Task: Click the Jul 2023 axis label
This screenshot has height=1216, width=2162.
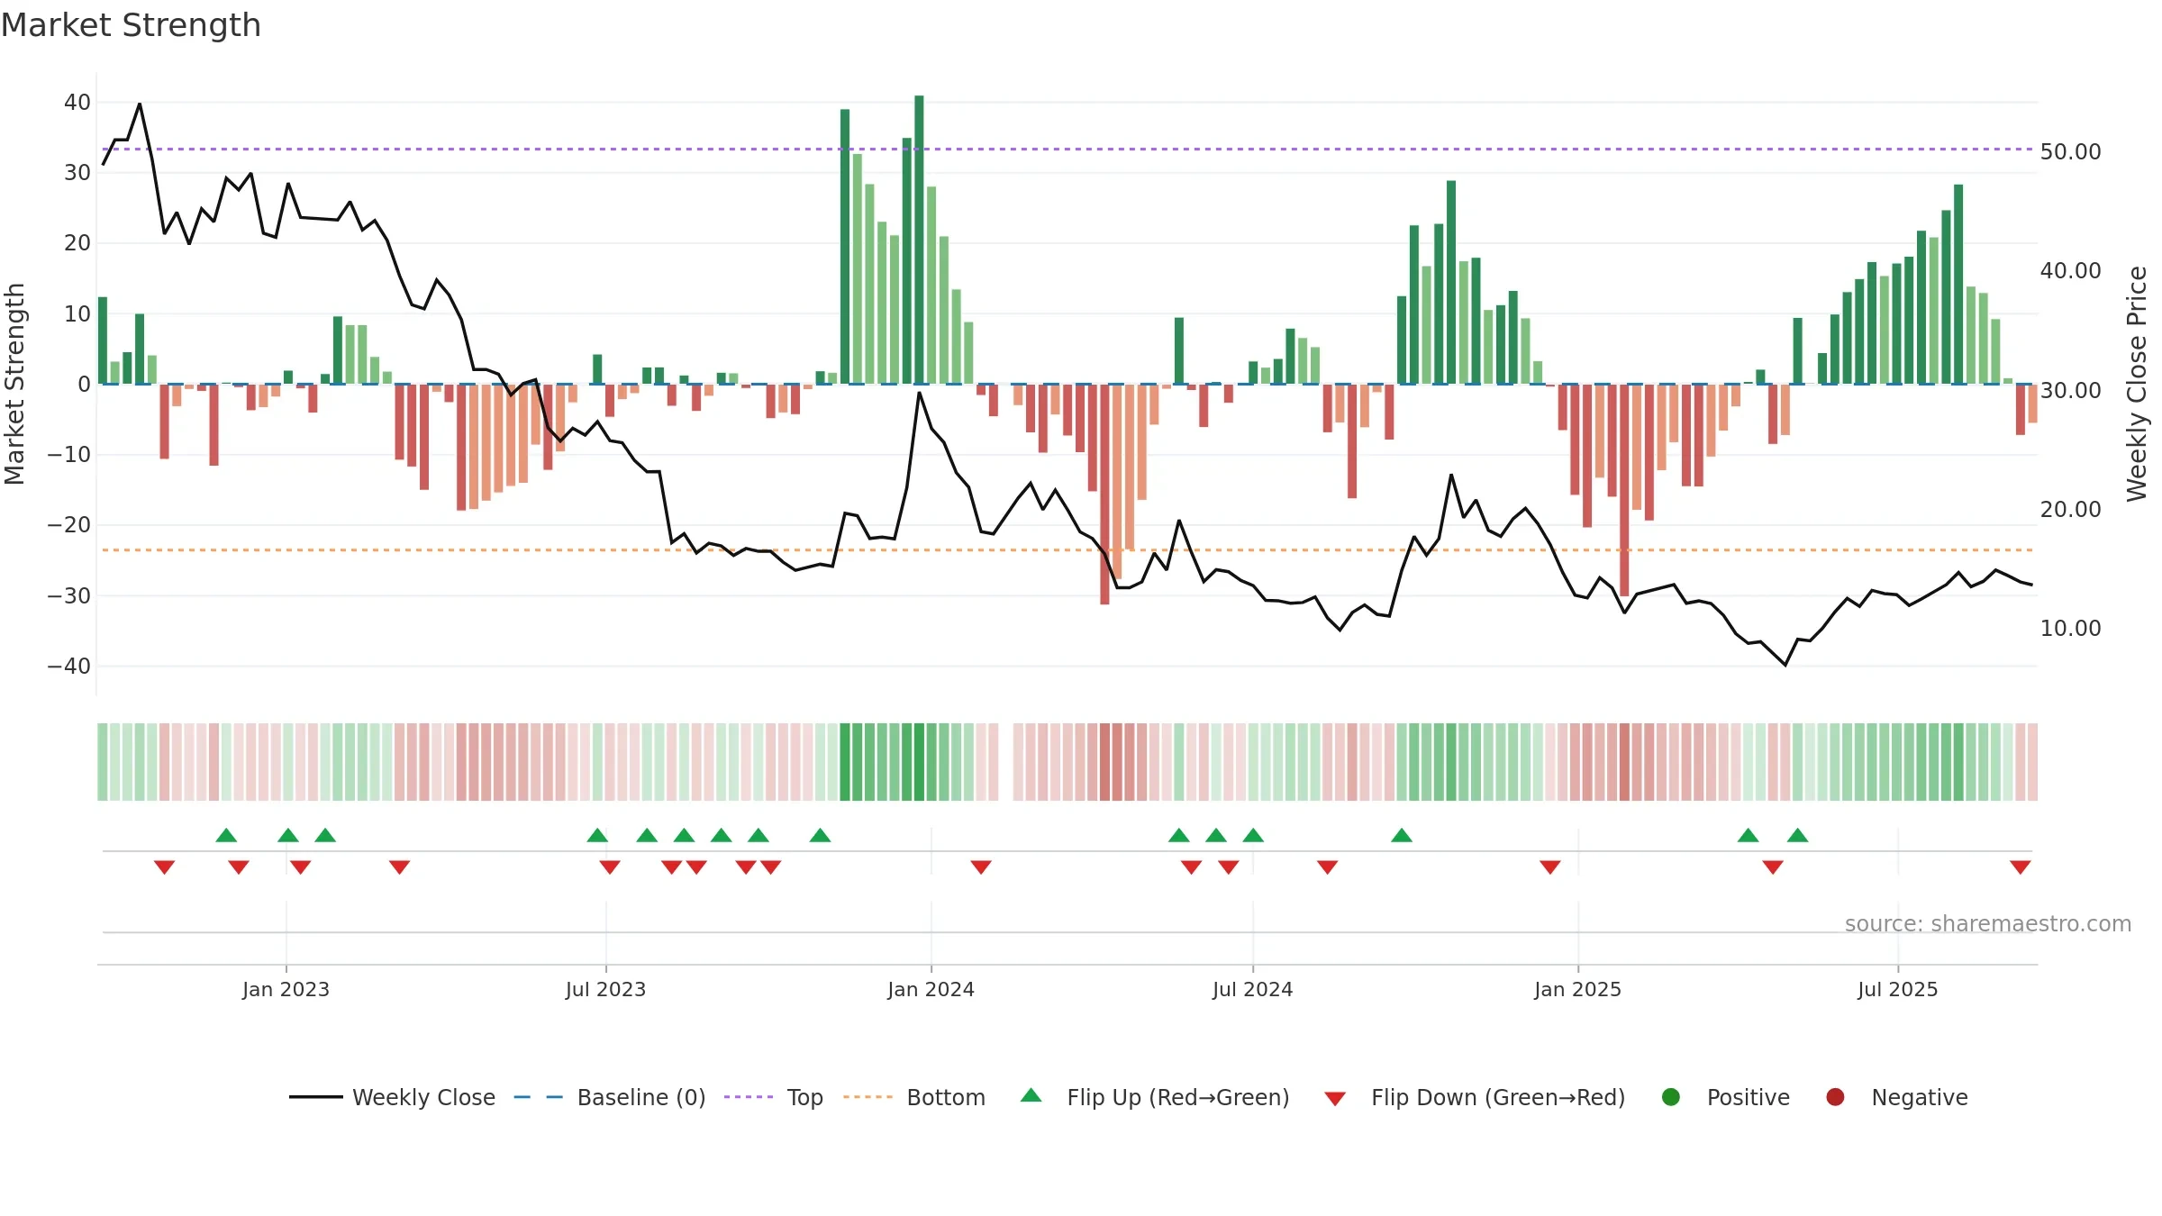Action: click(605, 989)
